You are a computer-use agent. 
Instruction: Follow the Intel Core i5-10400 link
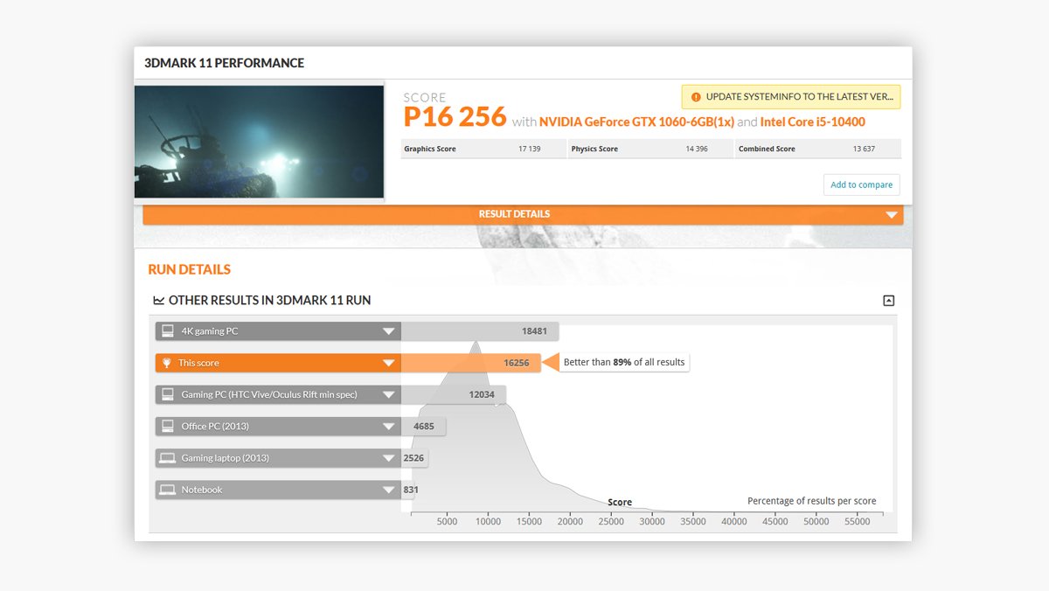pos(813,122)
